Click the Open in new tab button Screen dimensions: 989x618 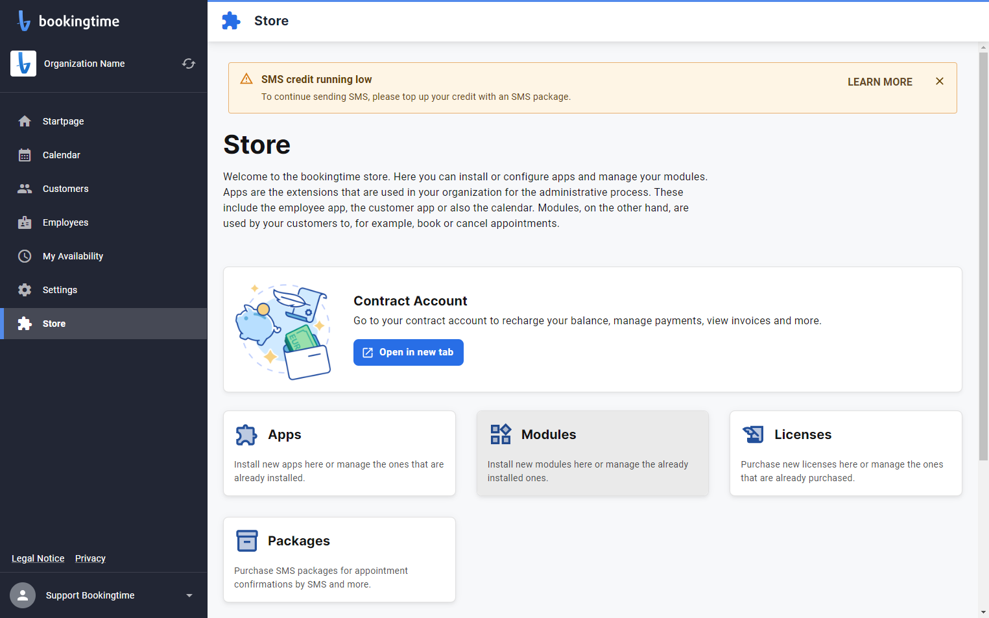click(409, 352)
